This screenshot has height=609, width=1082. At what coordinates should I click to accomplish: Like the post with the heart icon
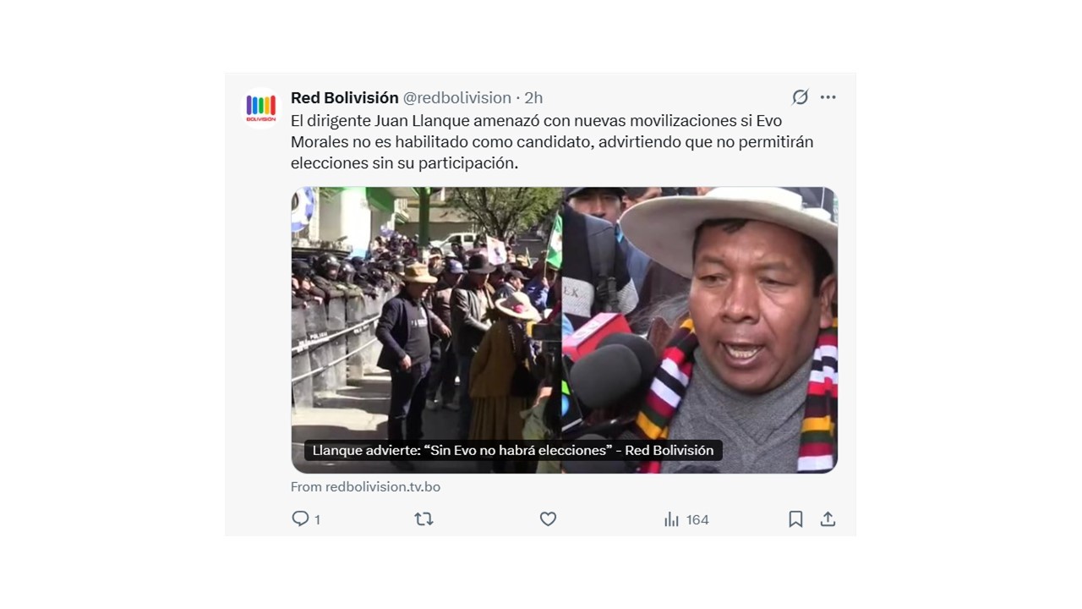coord(548,518)
